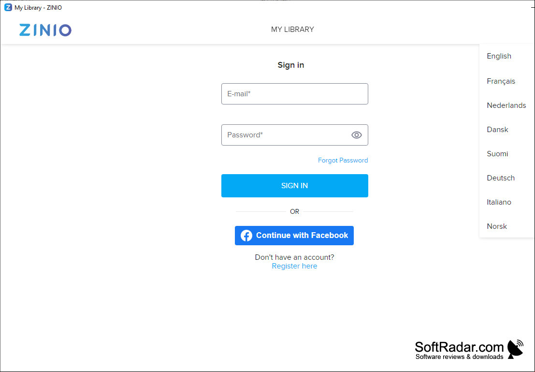Choose Nederlands language option
This screenshot has height=372, width=535.
506,105
